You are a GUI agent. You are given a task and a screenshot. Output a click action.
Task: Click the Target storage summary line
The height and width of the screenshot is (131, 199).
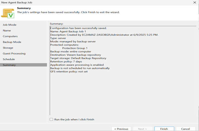78,58
